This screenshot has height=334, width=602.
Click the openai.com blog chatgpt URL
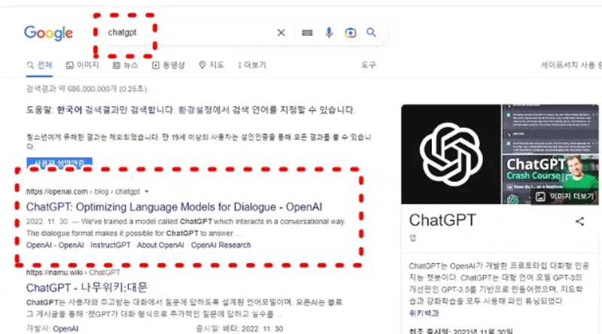83,191
